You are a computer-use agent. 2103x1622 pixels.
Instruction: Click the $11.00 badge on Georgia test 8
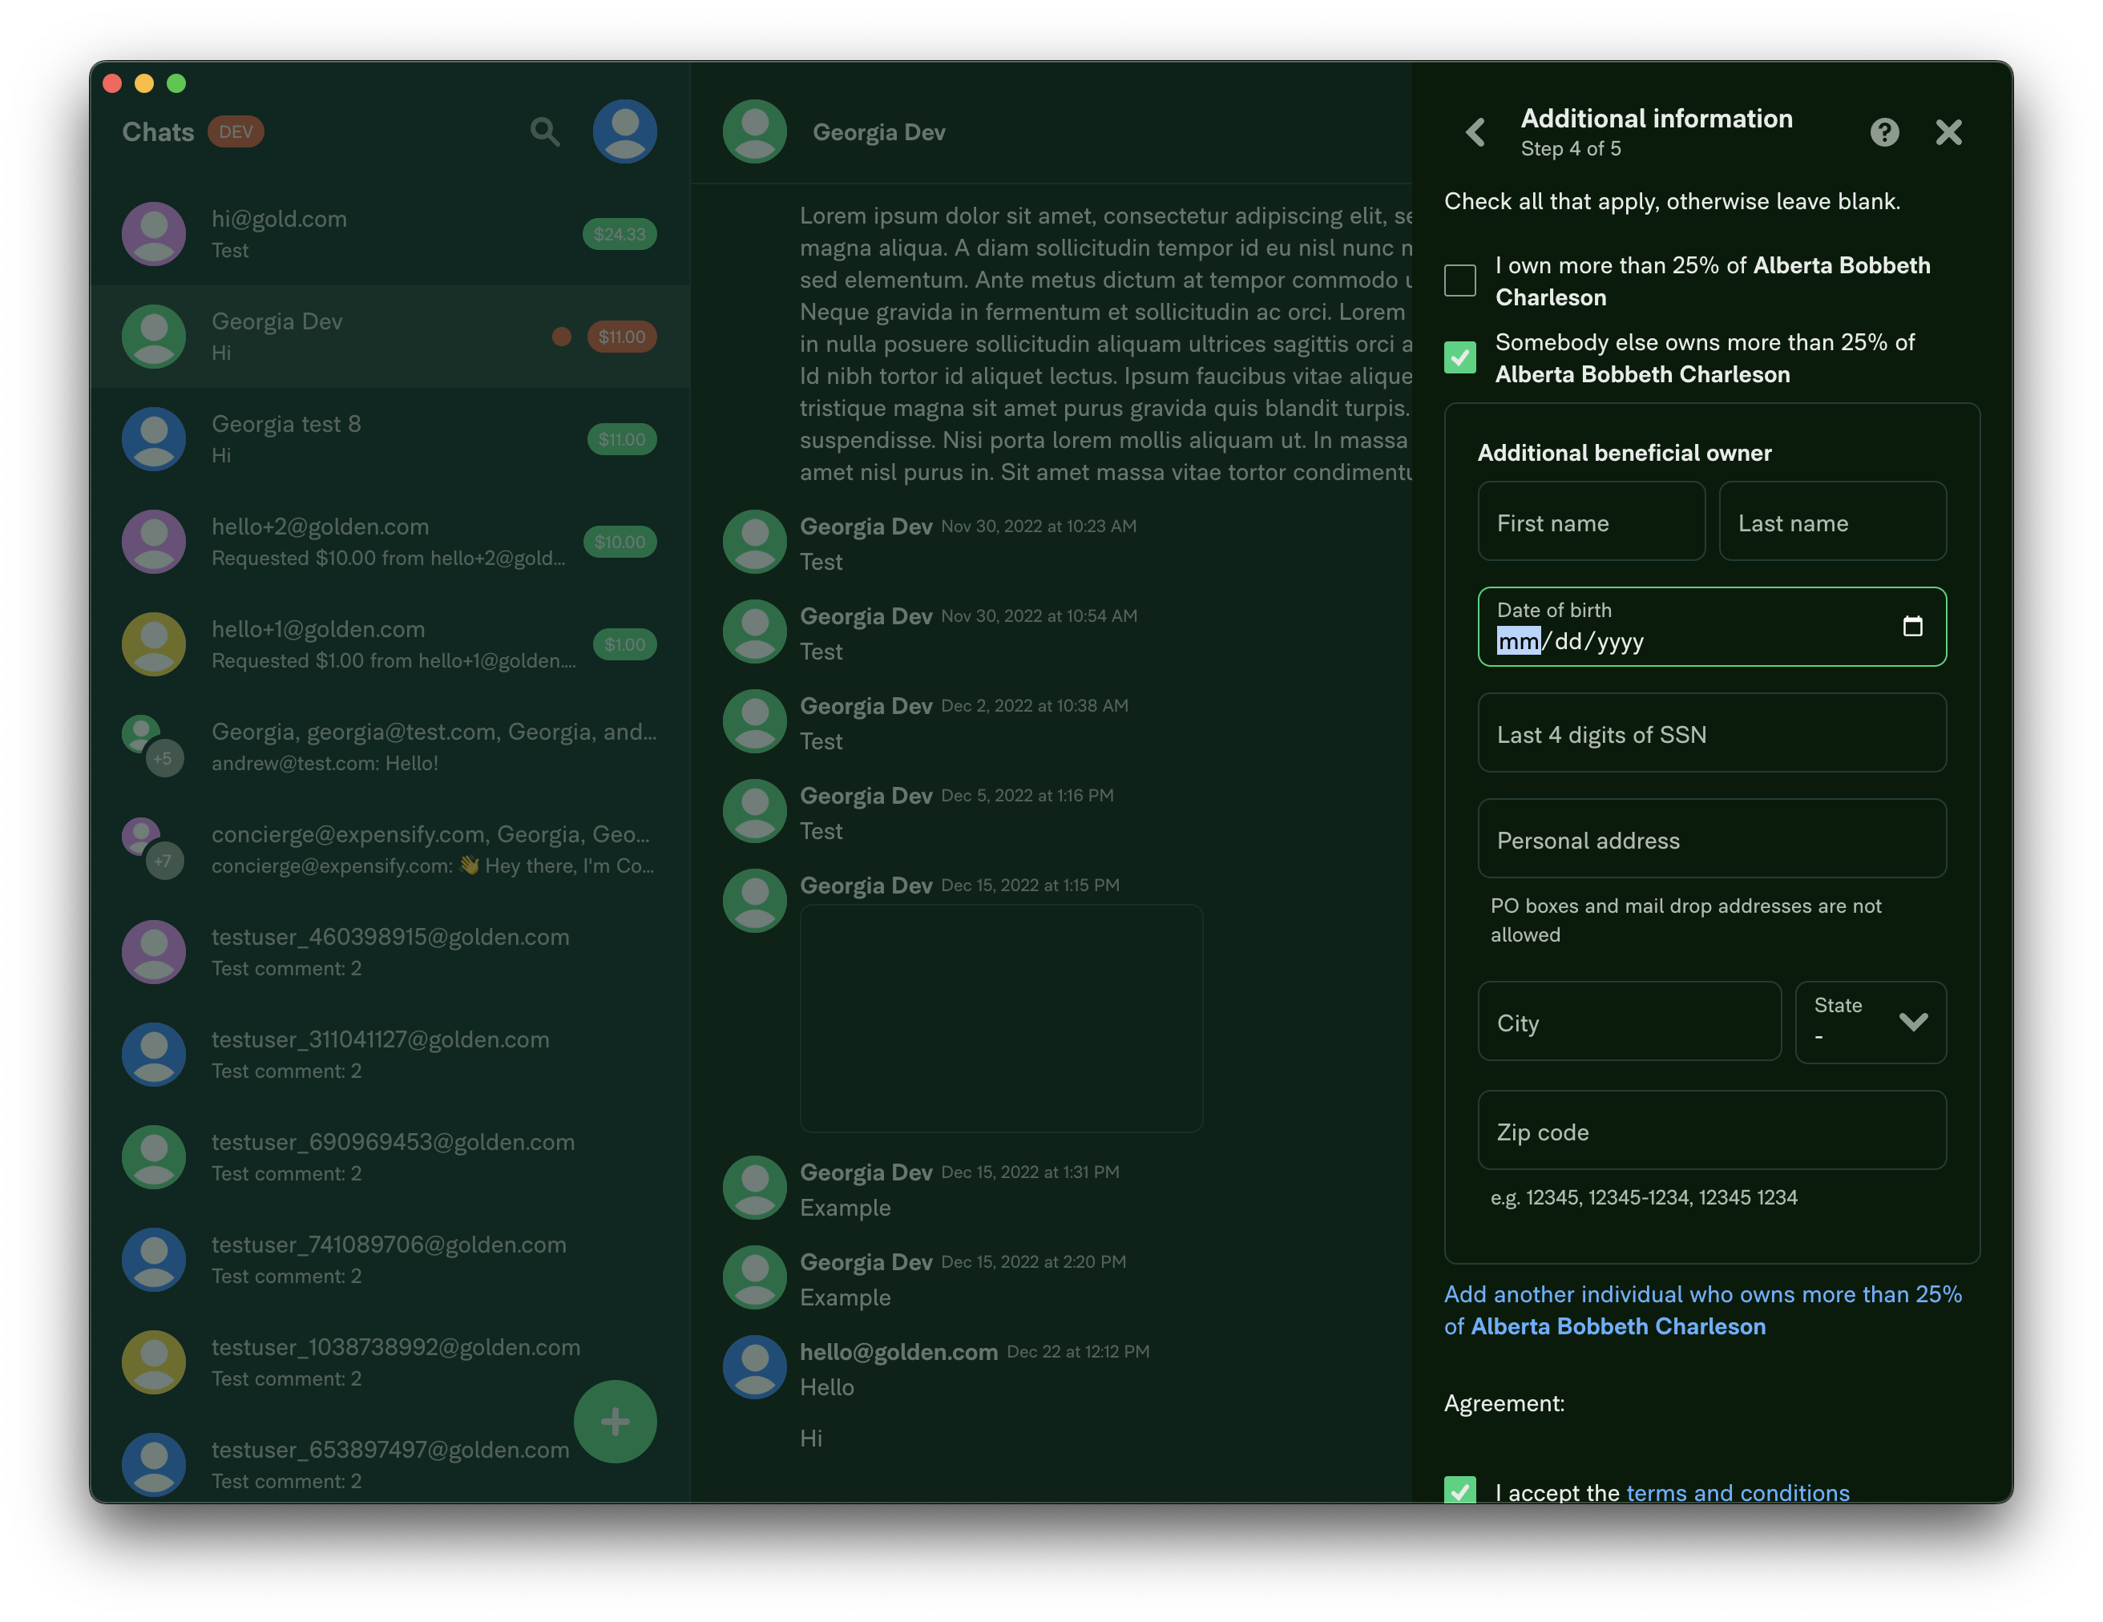622,439
